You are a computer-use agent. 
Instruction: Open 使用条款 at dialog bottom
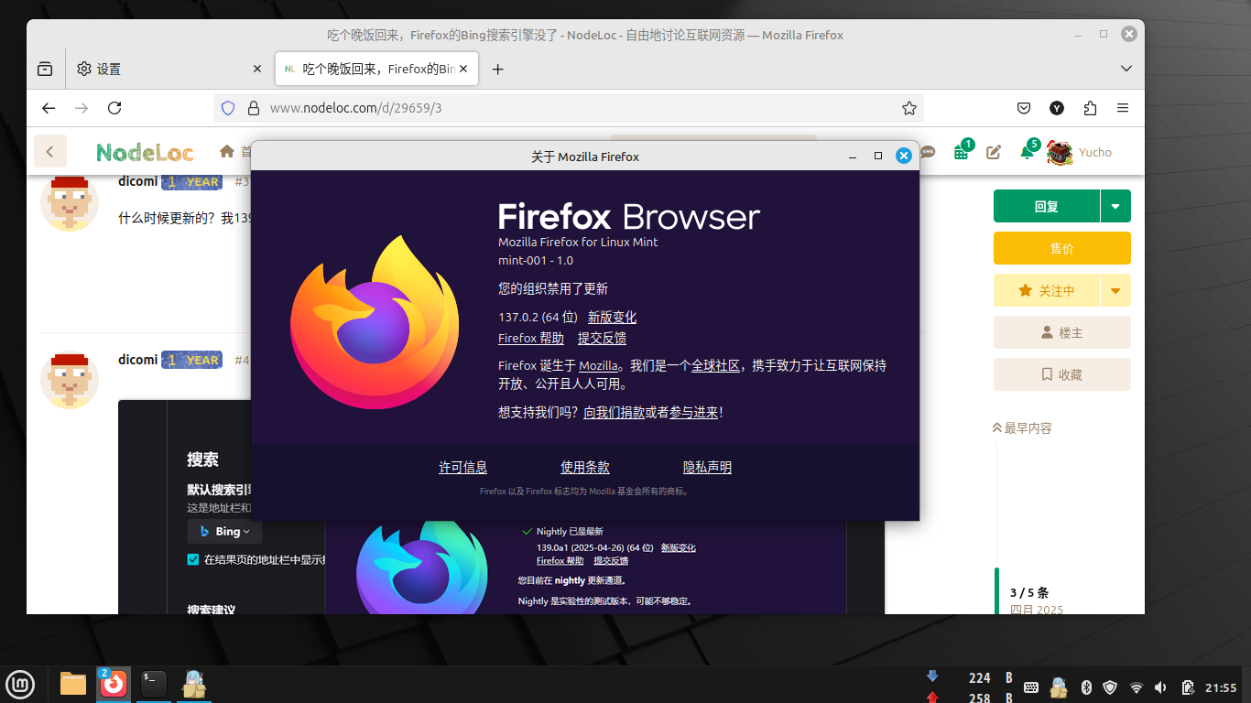pos(585,467)
